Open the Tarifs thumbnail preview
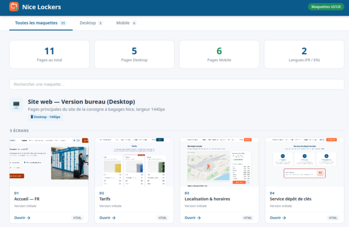 coord(134,162)
